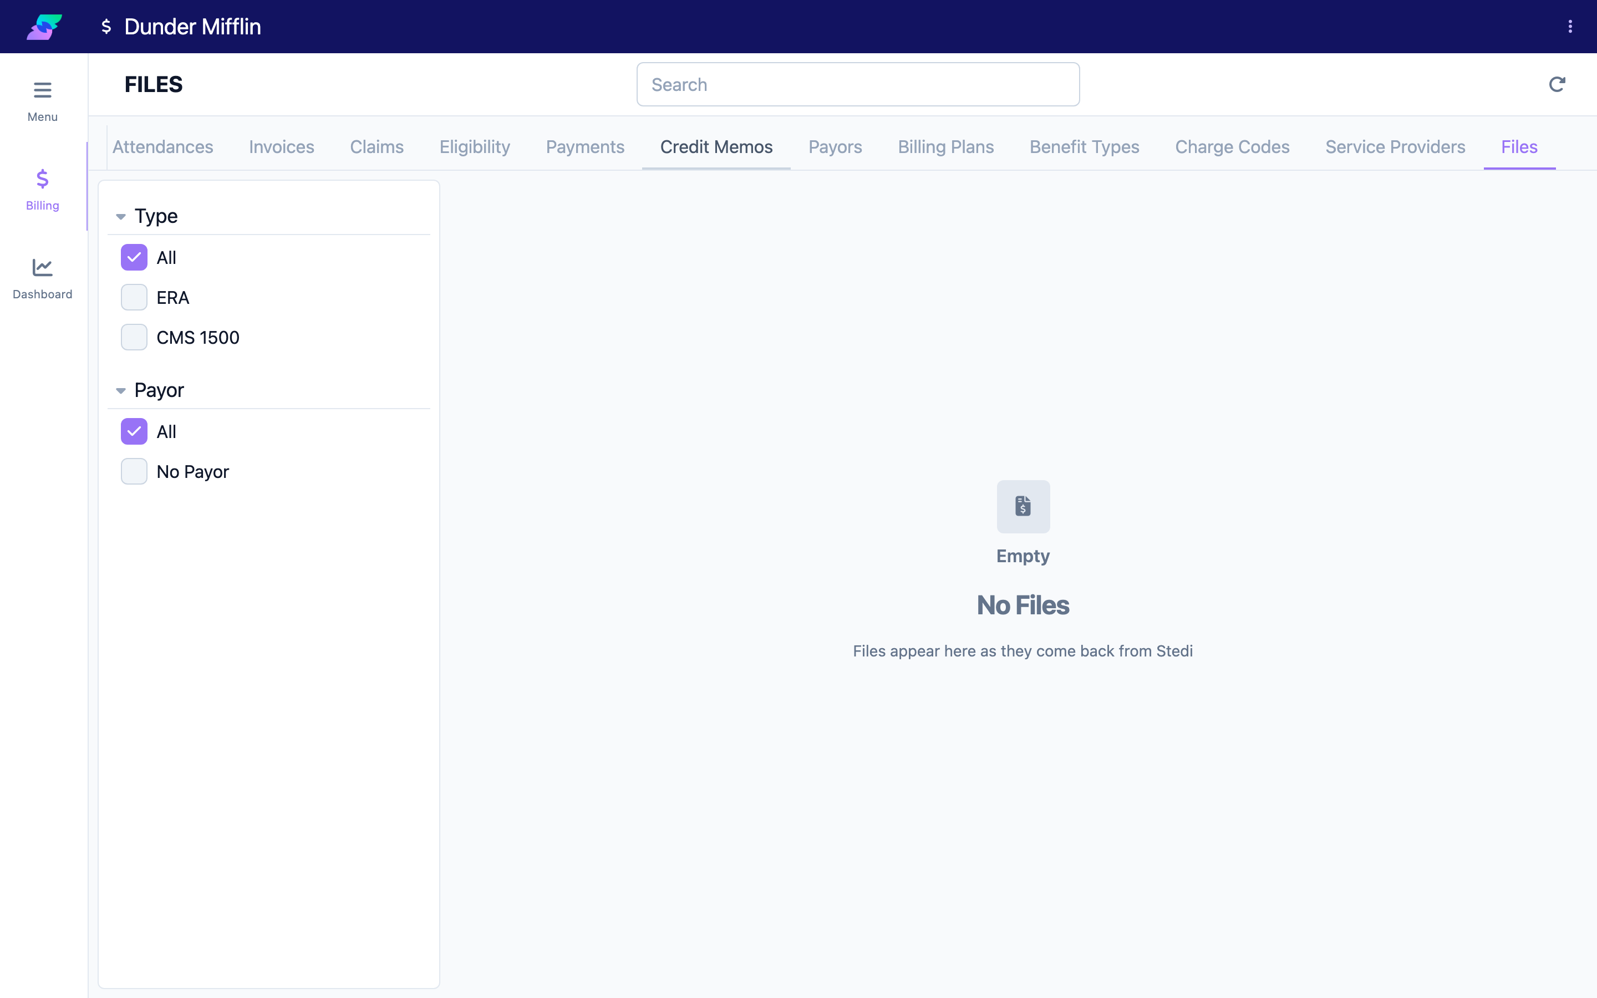Image resolution: width=1597 pixels, height=998 pixels.
Task: Click the Dunder Mifflin organization name
Action: click(193, 27)
